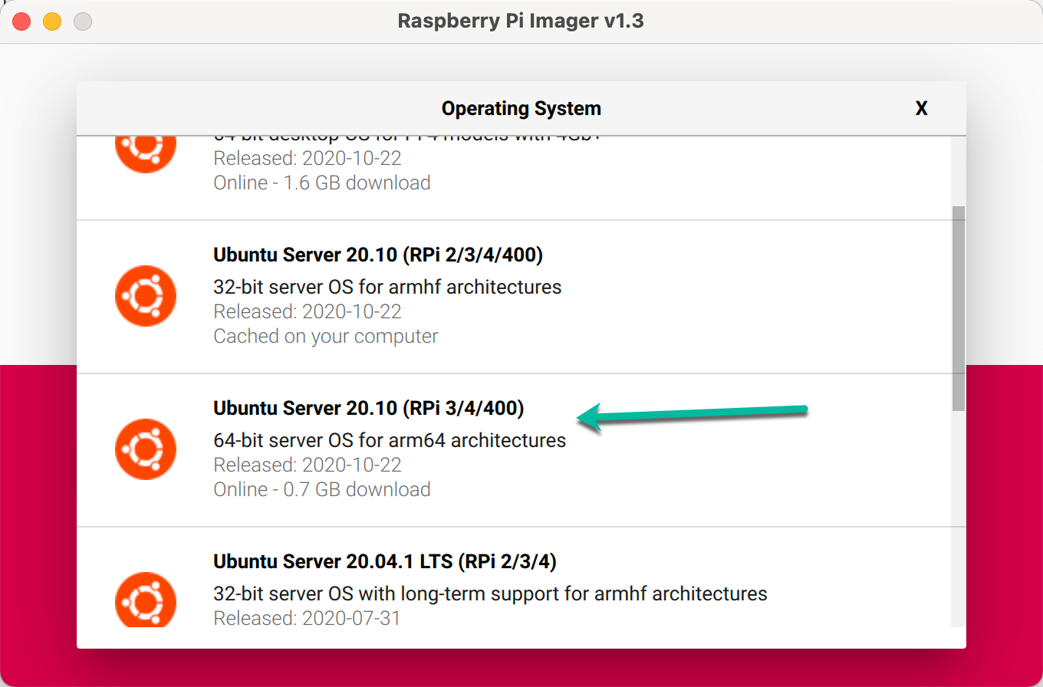Click the OS list scrollbar thumb
The height and width of the screenshot is (687, 1043).
pyautogui.click(x=958, y=307)
